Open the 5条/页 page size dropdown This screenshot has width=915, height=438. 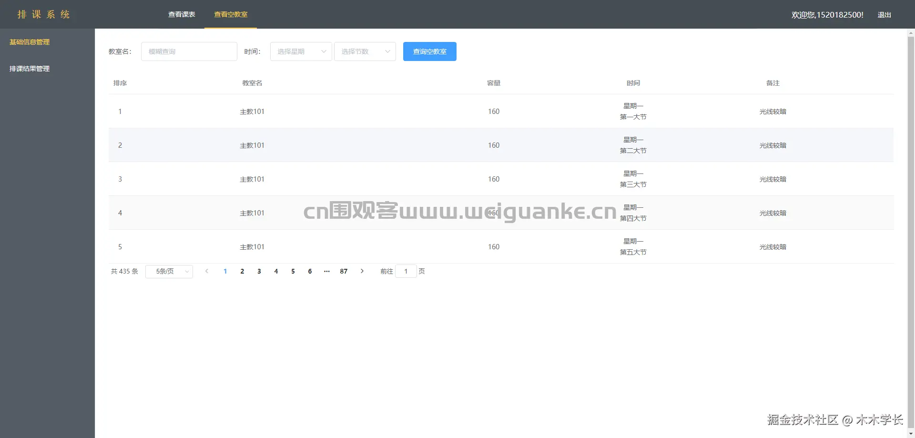(x=169, y=271)
